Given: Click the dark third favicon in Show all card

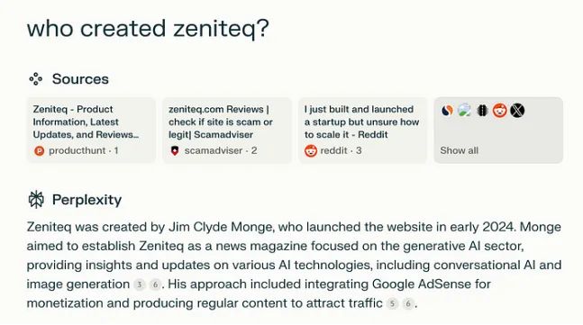Looking at the screenshot, I should point(482,111).
